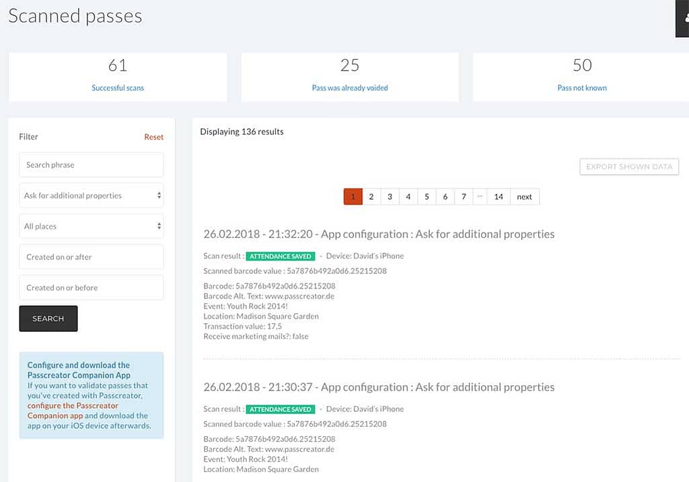The height and width of the screenshot is (482, 689).
Task: Click the 61 successful scans count
Action: (118, 65)
